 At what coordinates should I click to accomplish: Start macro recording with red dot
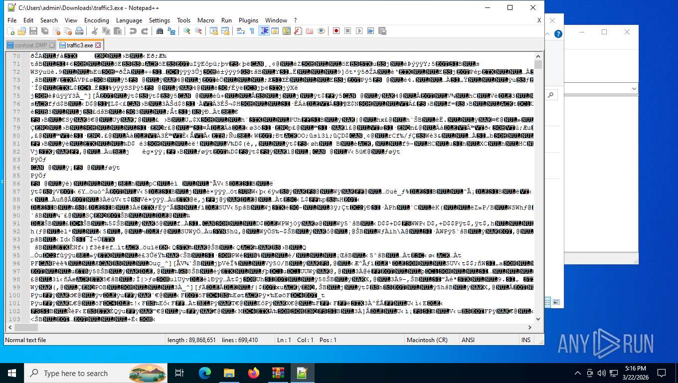coord(336,31)
